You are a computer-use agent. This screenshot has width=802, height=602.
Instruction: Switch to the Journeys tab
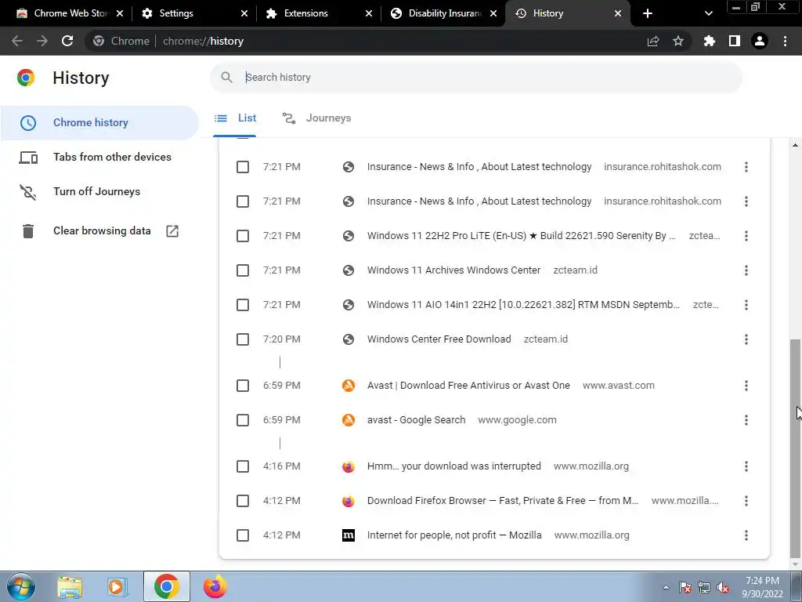click(317, 118)
